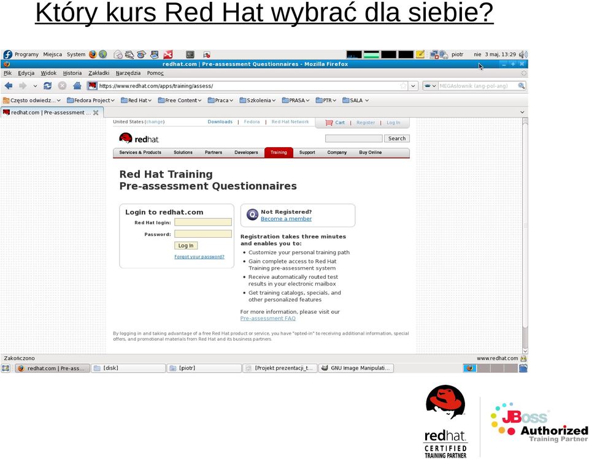Open Services & Products navigation tab
589x459 pixels.
coord(140,153)
